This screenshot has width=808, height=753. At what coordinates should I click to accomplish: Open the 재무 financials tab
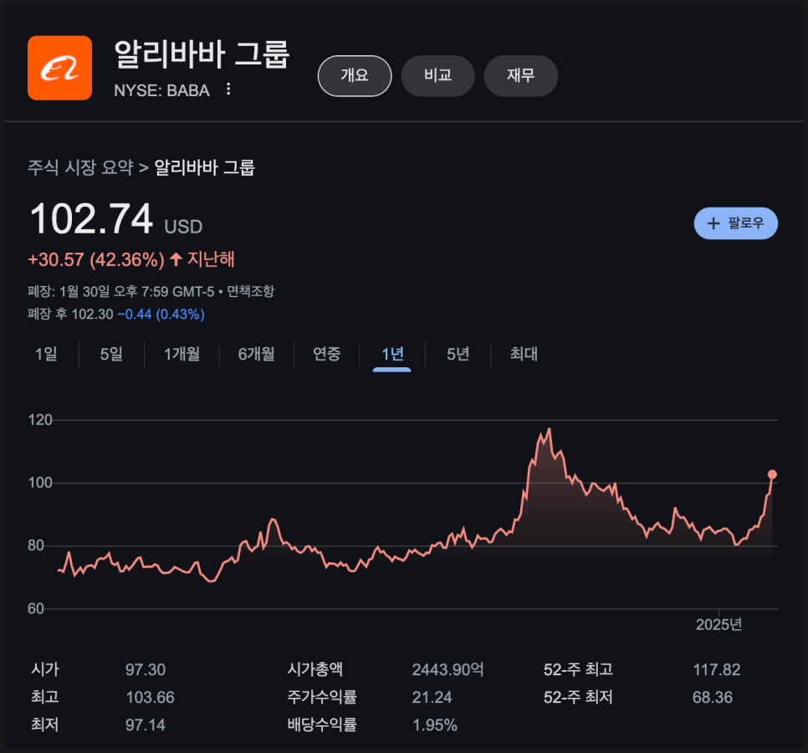(521, 76)
